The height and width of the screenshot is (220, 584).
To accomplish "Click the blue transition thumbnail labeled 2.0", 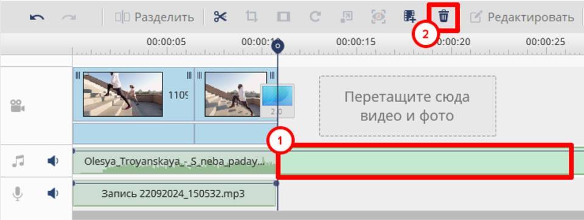I will (x=277, y=100).
